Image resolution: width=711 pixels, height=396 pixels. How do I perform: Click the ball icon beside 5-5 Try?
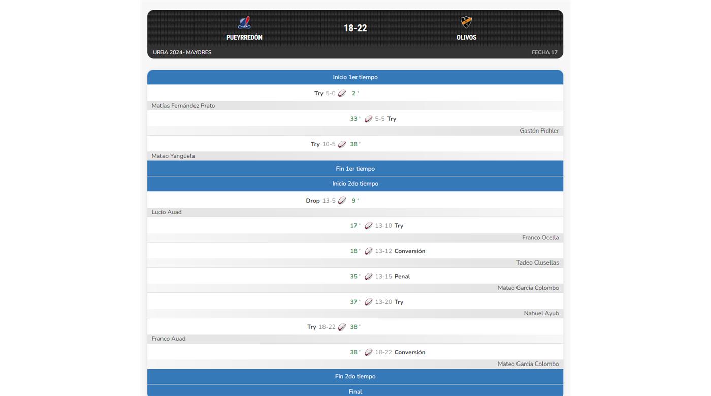tap(369, 119)
